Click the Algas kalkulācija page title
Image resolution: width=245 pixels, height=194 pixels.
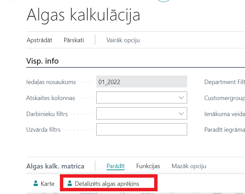[x=83, y=15]
